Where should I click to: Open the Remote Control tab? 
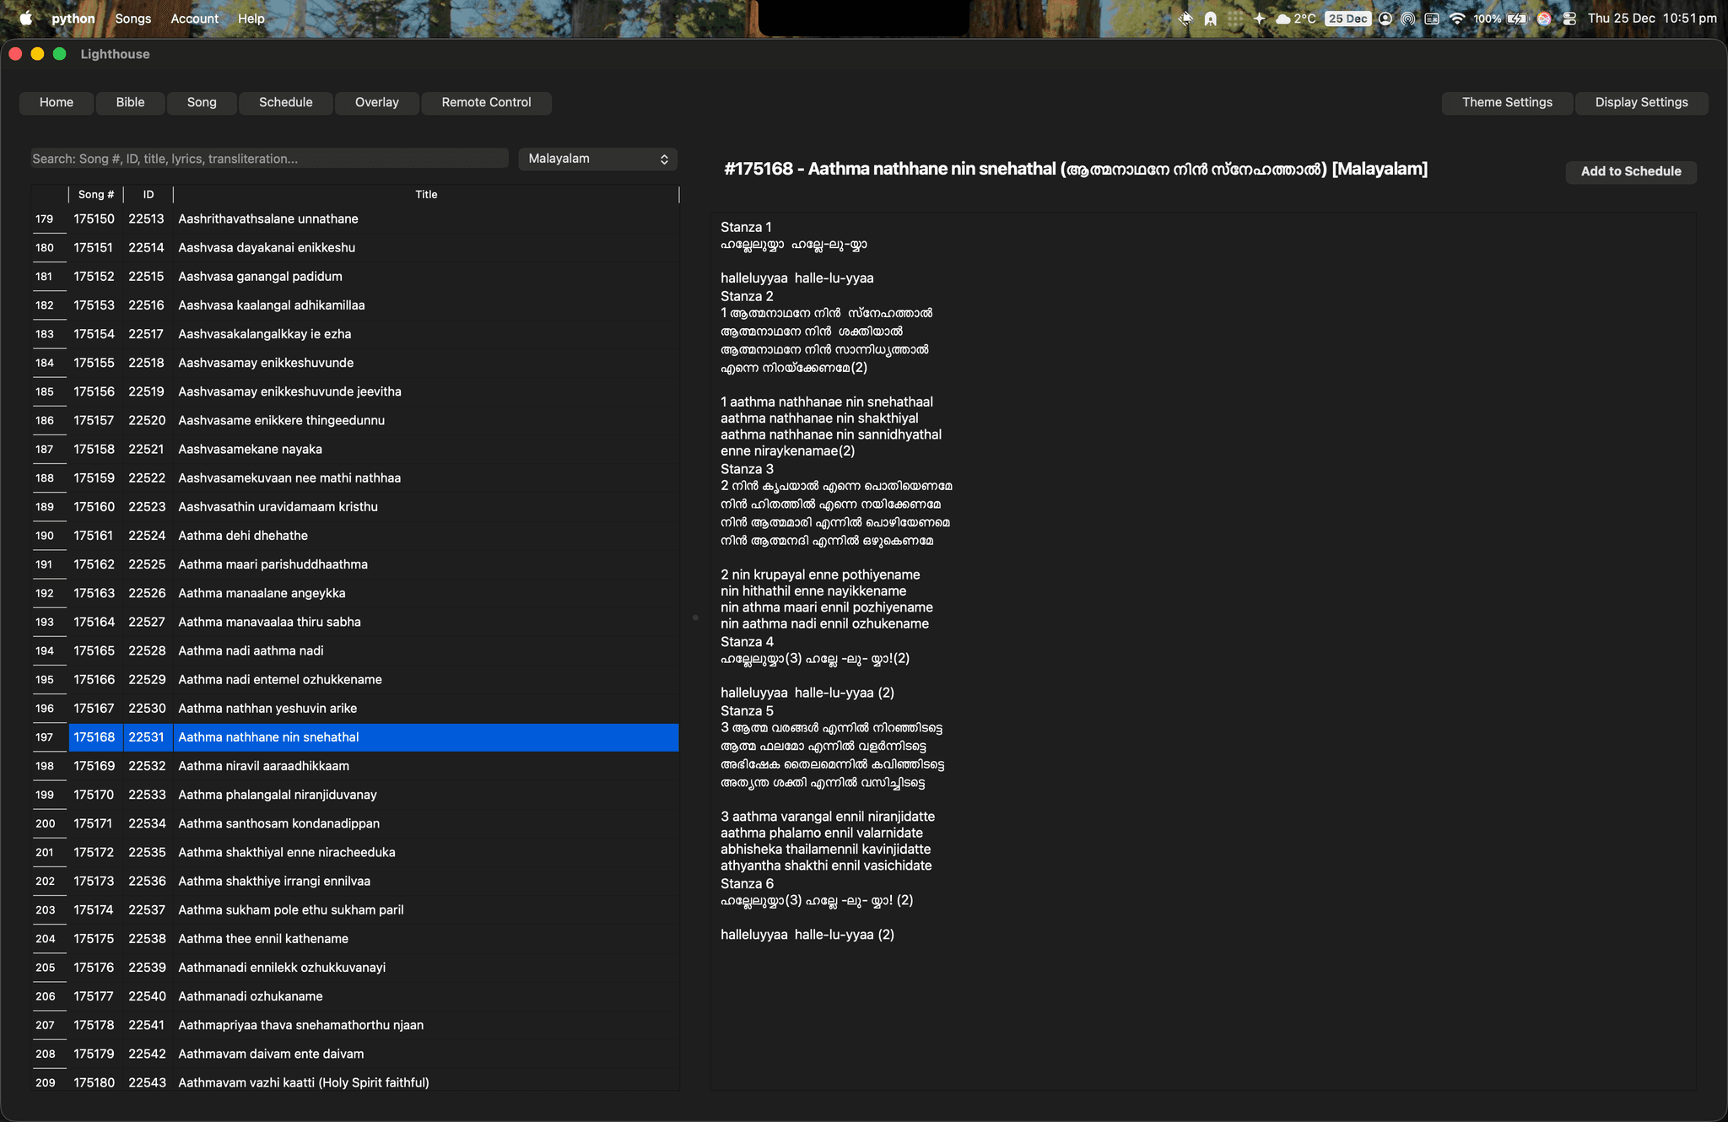[x=486, y=102]
